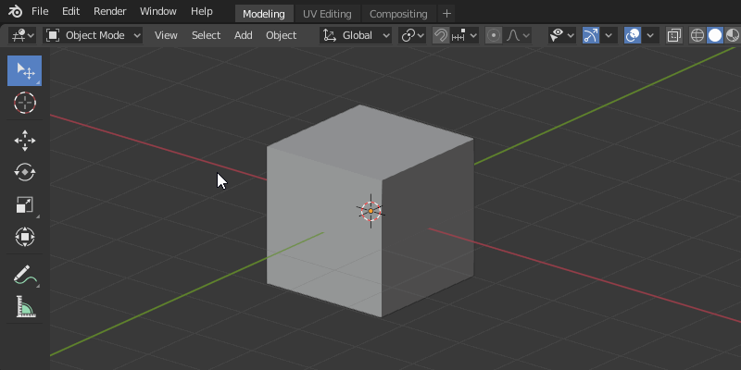This screenshot has width=741, height=370.
Task: Toggle X-ray mode
Action: pyautogui.click(x=674, y=35)
